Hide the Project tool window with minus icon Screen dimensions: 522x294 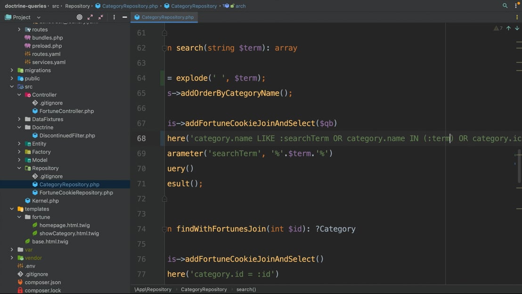pyautogui.click(x=124, y=17)
